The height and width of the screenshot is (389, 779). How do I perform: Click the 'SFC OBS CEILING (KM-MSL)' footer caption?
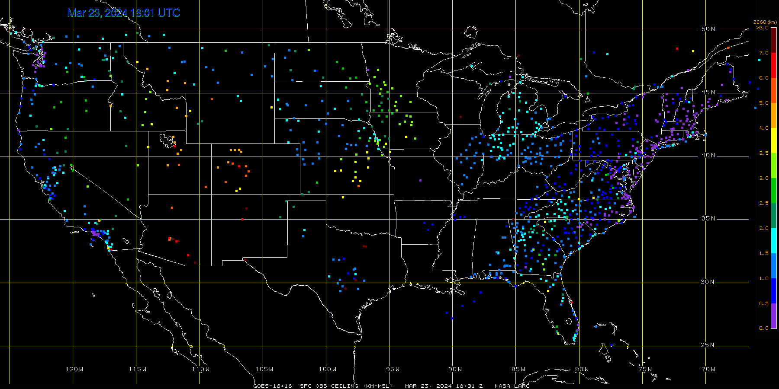346,386
